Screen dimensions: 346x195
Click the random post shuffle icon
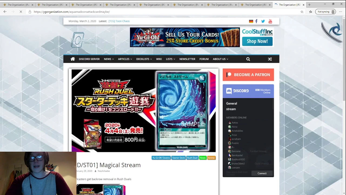point(270,59)
